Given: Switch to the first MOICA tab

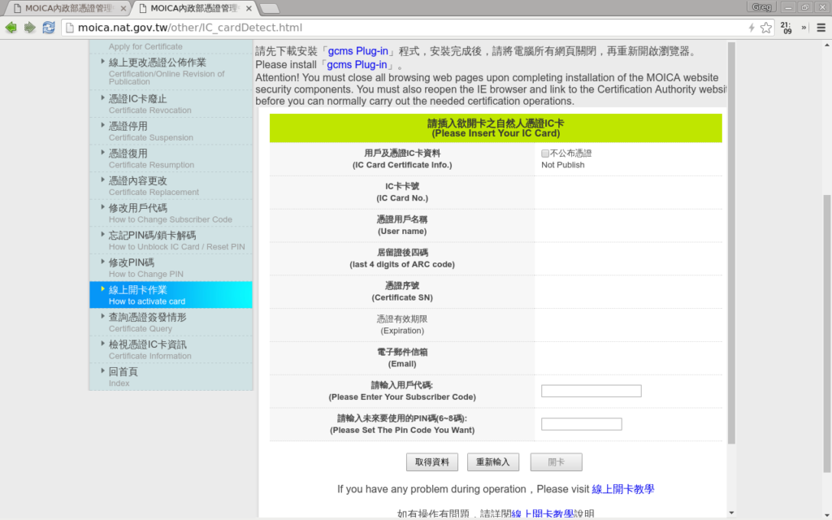Looking at the screenshot, I should point(68,8).
